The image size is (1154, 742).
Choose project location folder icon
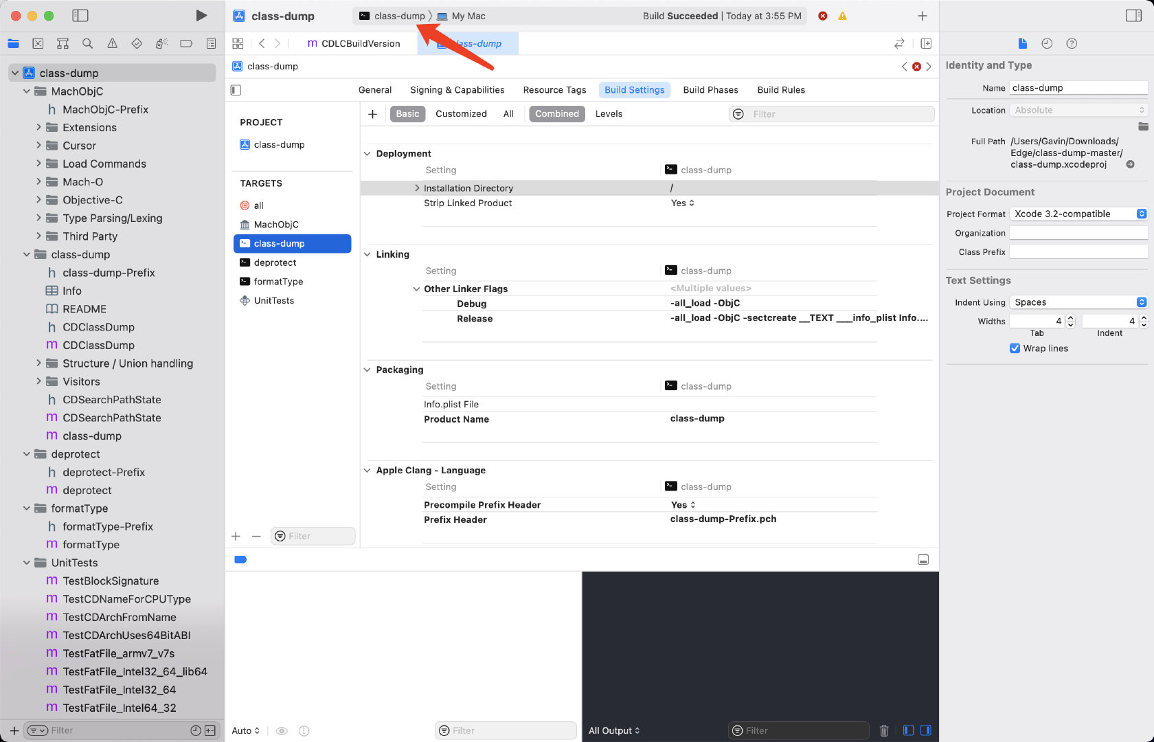tap(1143, 126)
